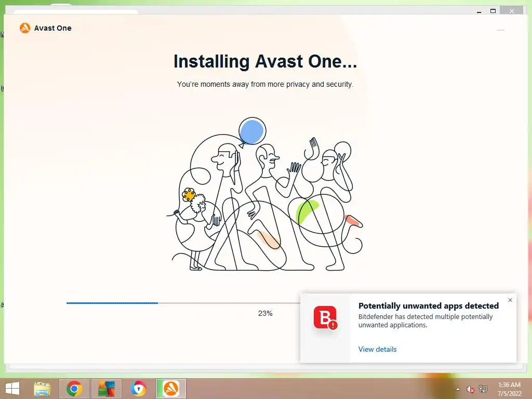Open Avast Secure Browser from the taskbar
Viewport: 532px width, 399px height.
point(138,389)
